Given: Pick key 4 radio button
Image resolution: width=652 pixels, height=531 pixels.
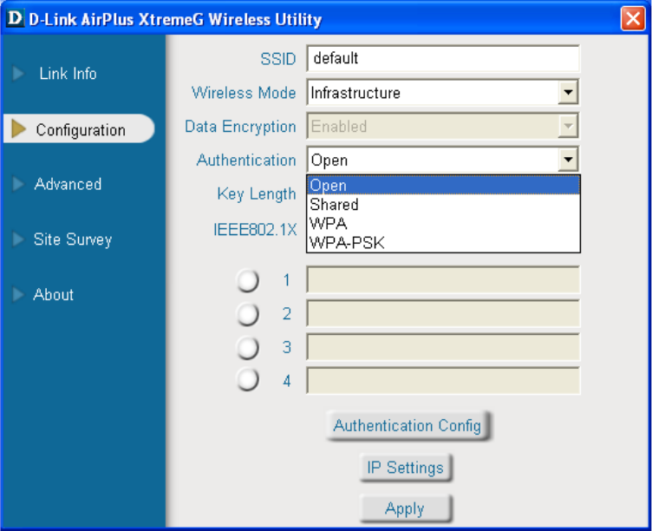Looking at the screenshot, I should [x=248, y=379].
